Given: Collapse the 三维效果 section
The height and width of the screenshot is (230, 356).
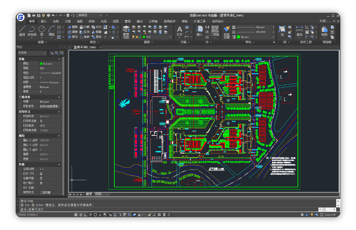Looking at the screenshot, I should click(x=59, y=97).
